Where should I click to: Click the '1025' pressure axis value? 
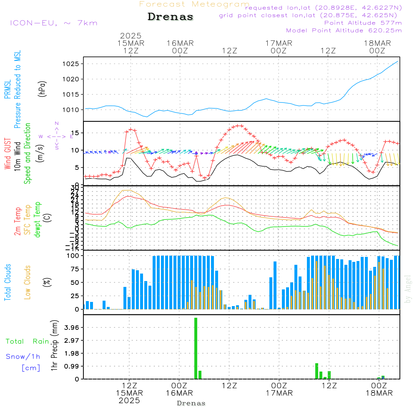(70, 64)
